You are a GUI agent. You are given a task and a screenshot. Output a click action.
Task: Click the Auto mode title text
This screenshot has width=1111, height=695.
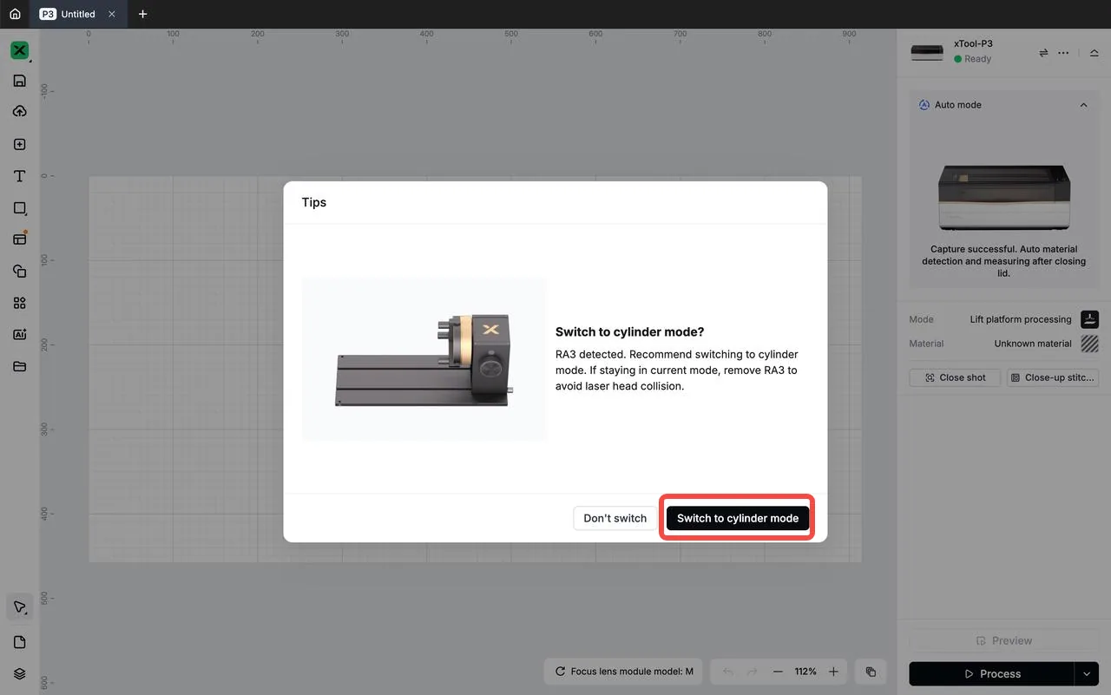tap(958, 105)
